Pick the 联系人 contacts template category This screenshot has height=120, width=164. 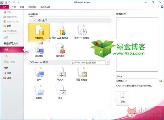pyautogui.click(x=60, y=74)
